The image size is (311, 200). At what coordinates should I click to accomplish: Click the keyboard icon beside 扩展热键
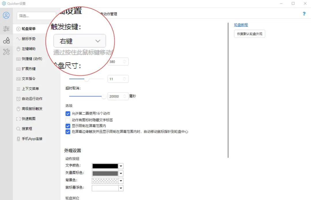click(x=18, y=69)
